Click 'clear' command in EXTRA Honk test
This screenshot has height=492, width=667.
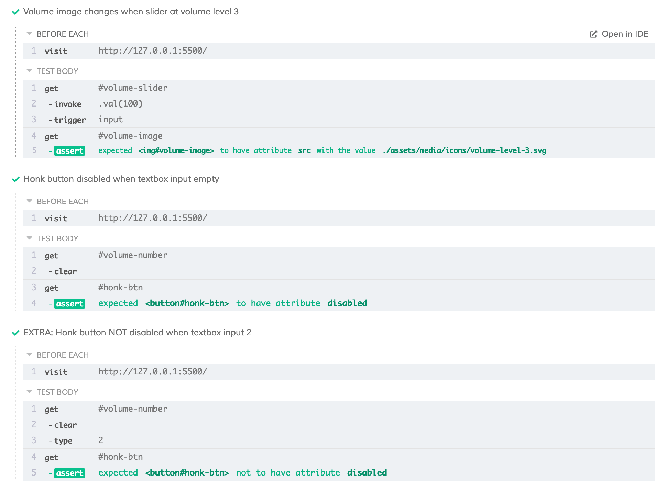tap(339, 425)
